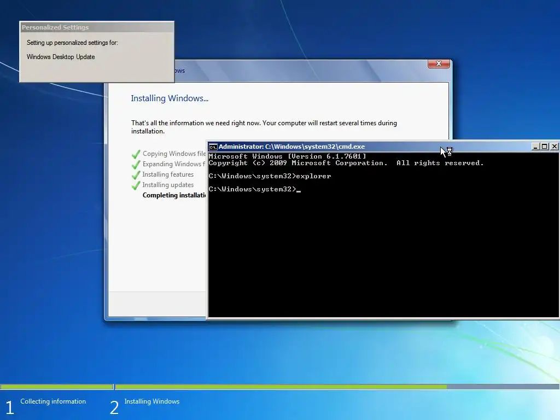Click the Personalized Settings title bar
560x420 pixels.
click(x=97, y=27)
